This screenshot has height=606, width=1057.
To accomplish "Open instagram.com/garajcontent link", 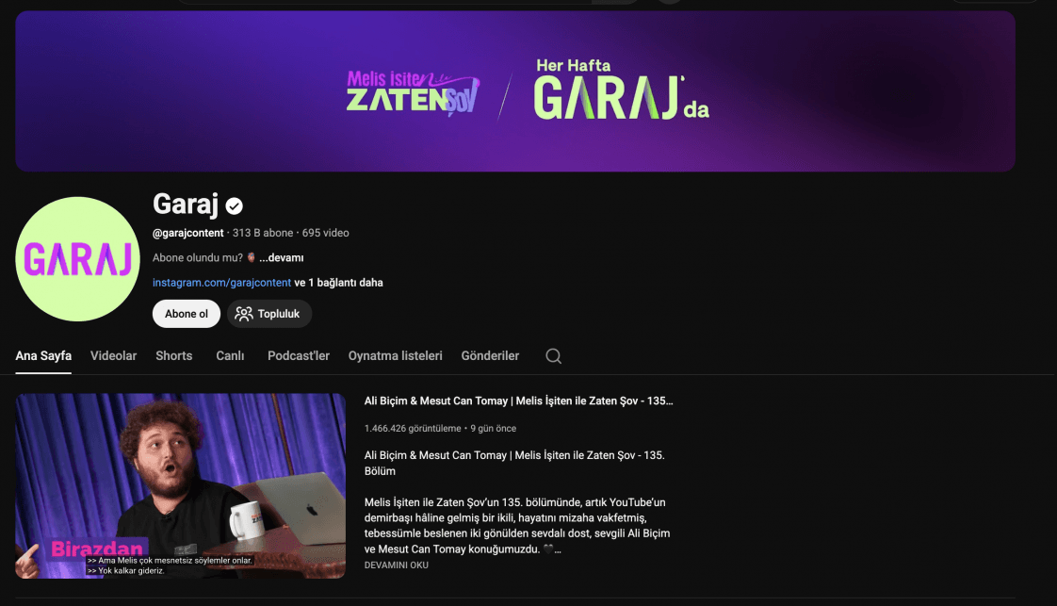I will 221,283.
